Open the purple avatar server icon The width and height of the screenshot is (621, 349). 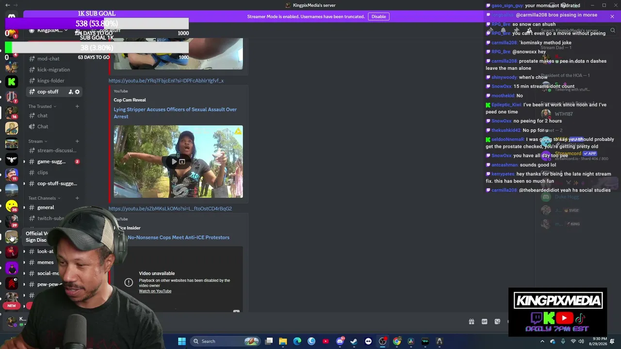[12, 267]
